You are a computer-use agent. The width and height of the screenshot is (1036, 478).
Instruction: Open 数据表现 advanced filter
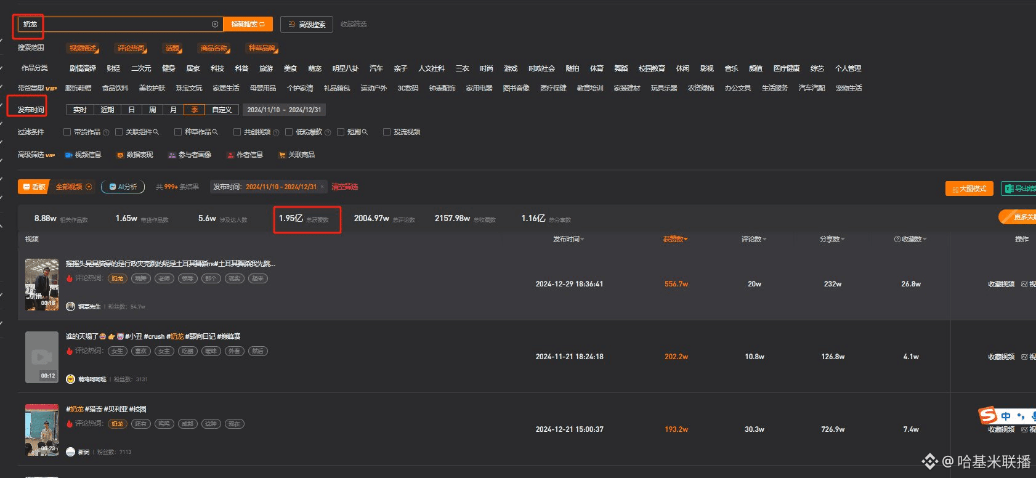(135, 155)
